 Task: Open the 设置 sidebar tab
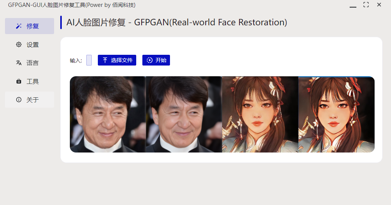pos(30,44)
